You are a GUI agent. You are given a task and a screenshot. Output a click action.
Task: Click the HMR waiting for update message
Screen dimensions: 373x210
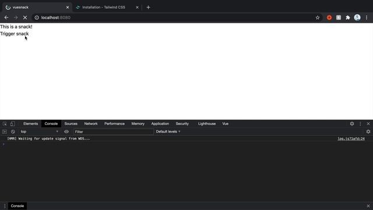tap(48, 139)
